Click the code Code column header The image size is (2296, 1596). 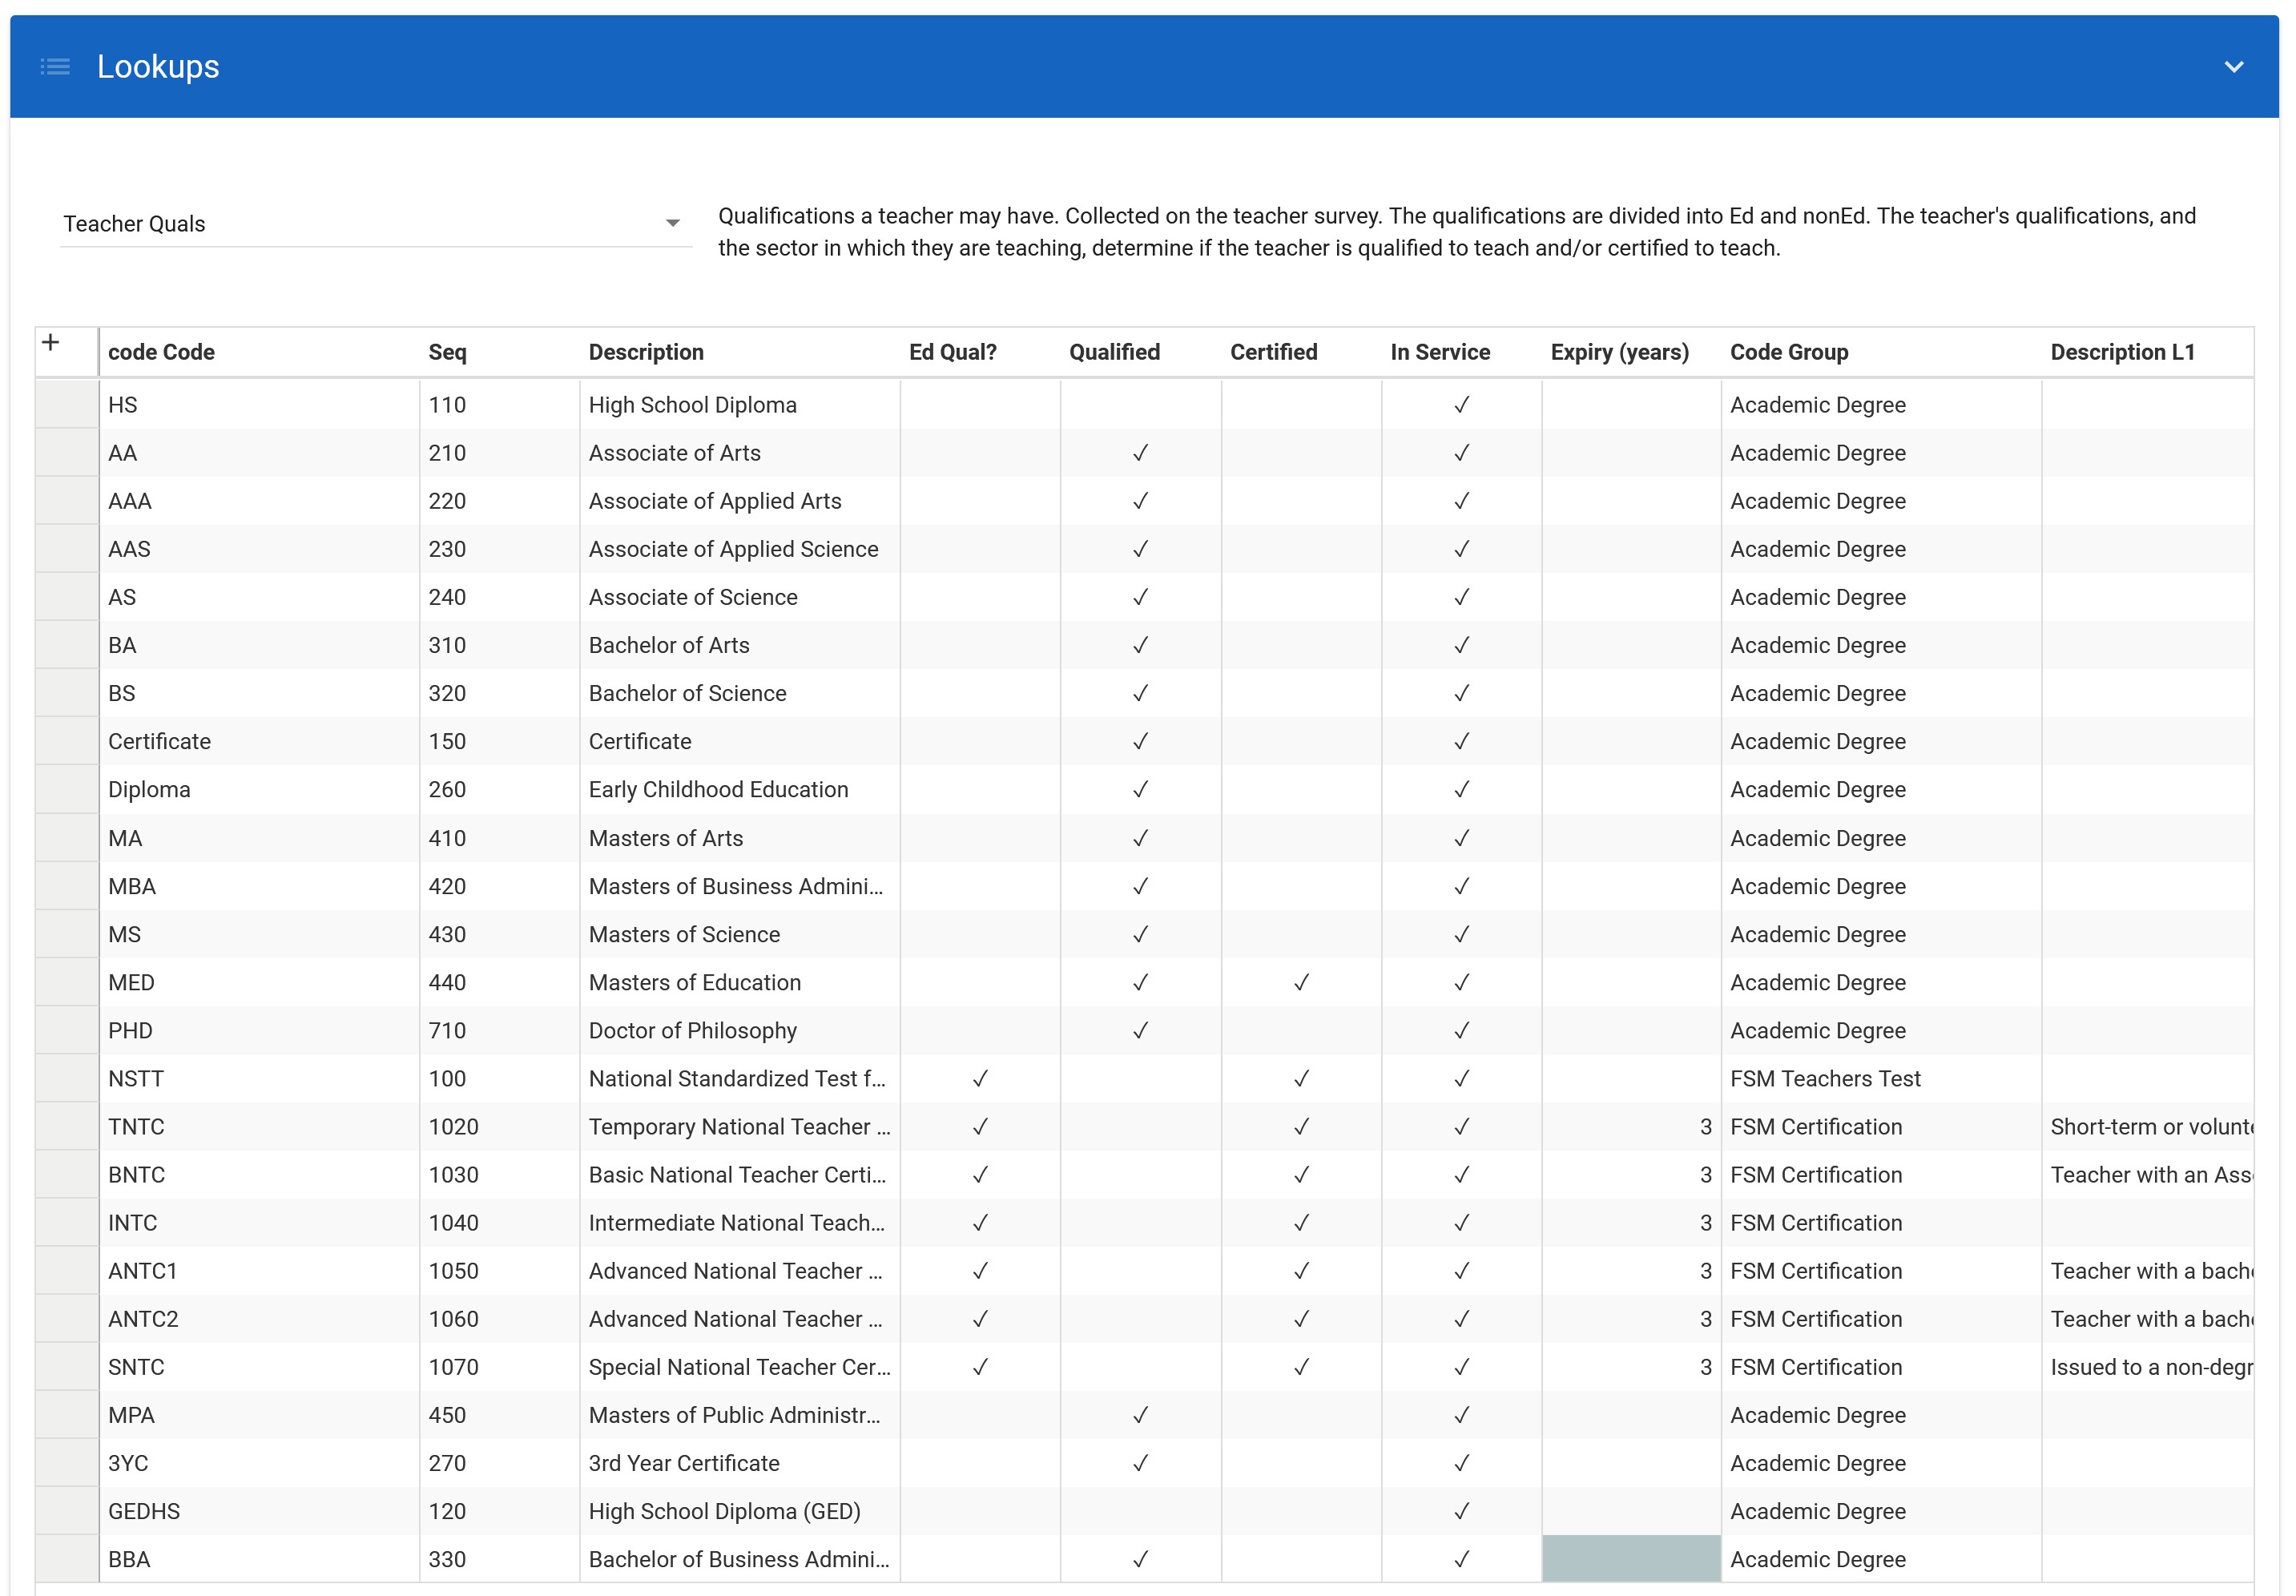(x=161, y=352)
